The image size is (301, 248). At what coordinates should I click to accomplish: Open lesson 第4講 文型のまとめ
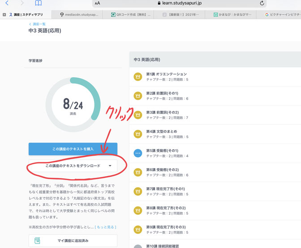(215, 134)
